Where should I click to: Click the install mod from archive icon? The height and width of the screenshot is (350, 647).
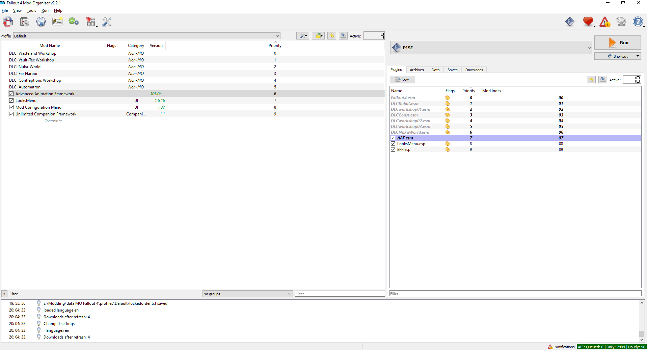pyautogui.click(x=25, y=22)
